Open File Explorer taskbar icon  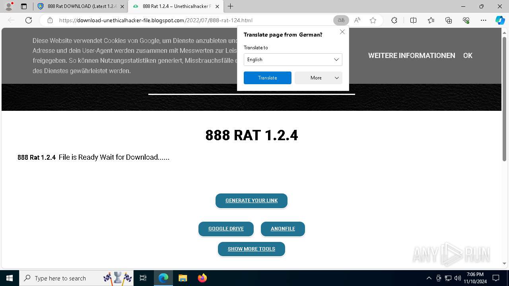[183, 278]
